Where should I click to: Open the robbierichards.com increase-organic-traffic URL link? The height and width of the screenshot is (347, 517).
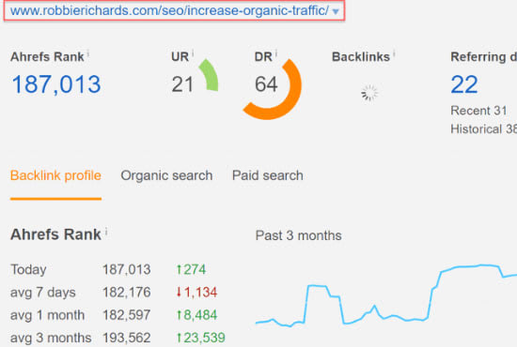pos(169,11)
